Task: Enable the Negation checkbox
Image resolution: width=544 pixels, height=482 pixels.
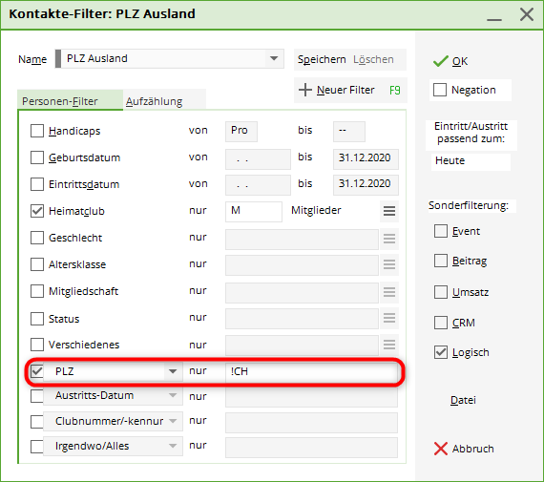Action: [440, 90]
